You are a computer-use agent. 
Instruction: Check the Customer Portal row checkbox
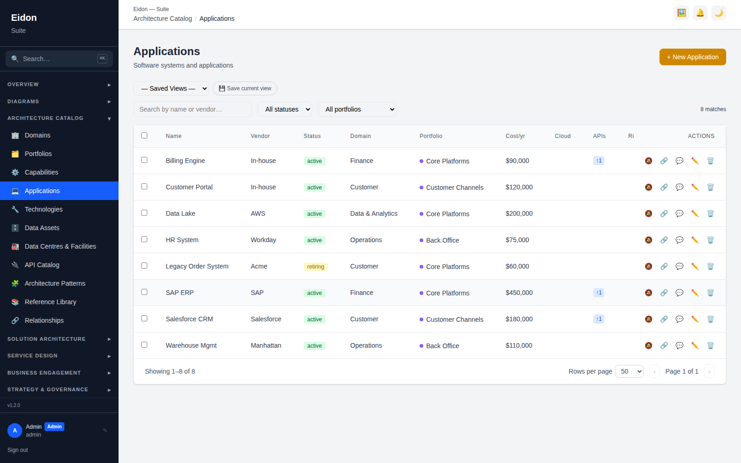pyautogui.click(x=144, y=187)
